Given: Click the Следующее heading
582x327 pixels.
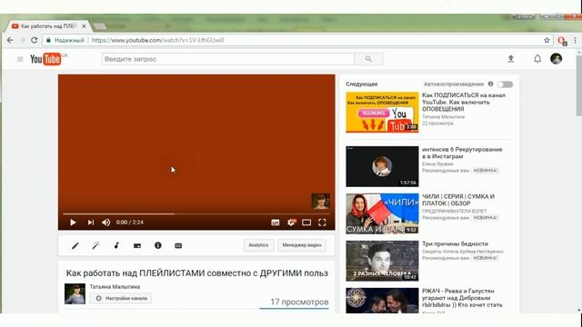Looking at the screenshot, I should coord(362,84).
